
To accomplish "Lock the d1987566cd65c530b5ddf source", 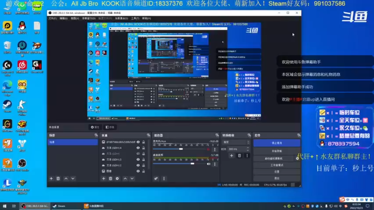I will (144, 142).
